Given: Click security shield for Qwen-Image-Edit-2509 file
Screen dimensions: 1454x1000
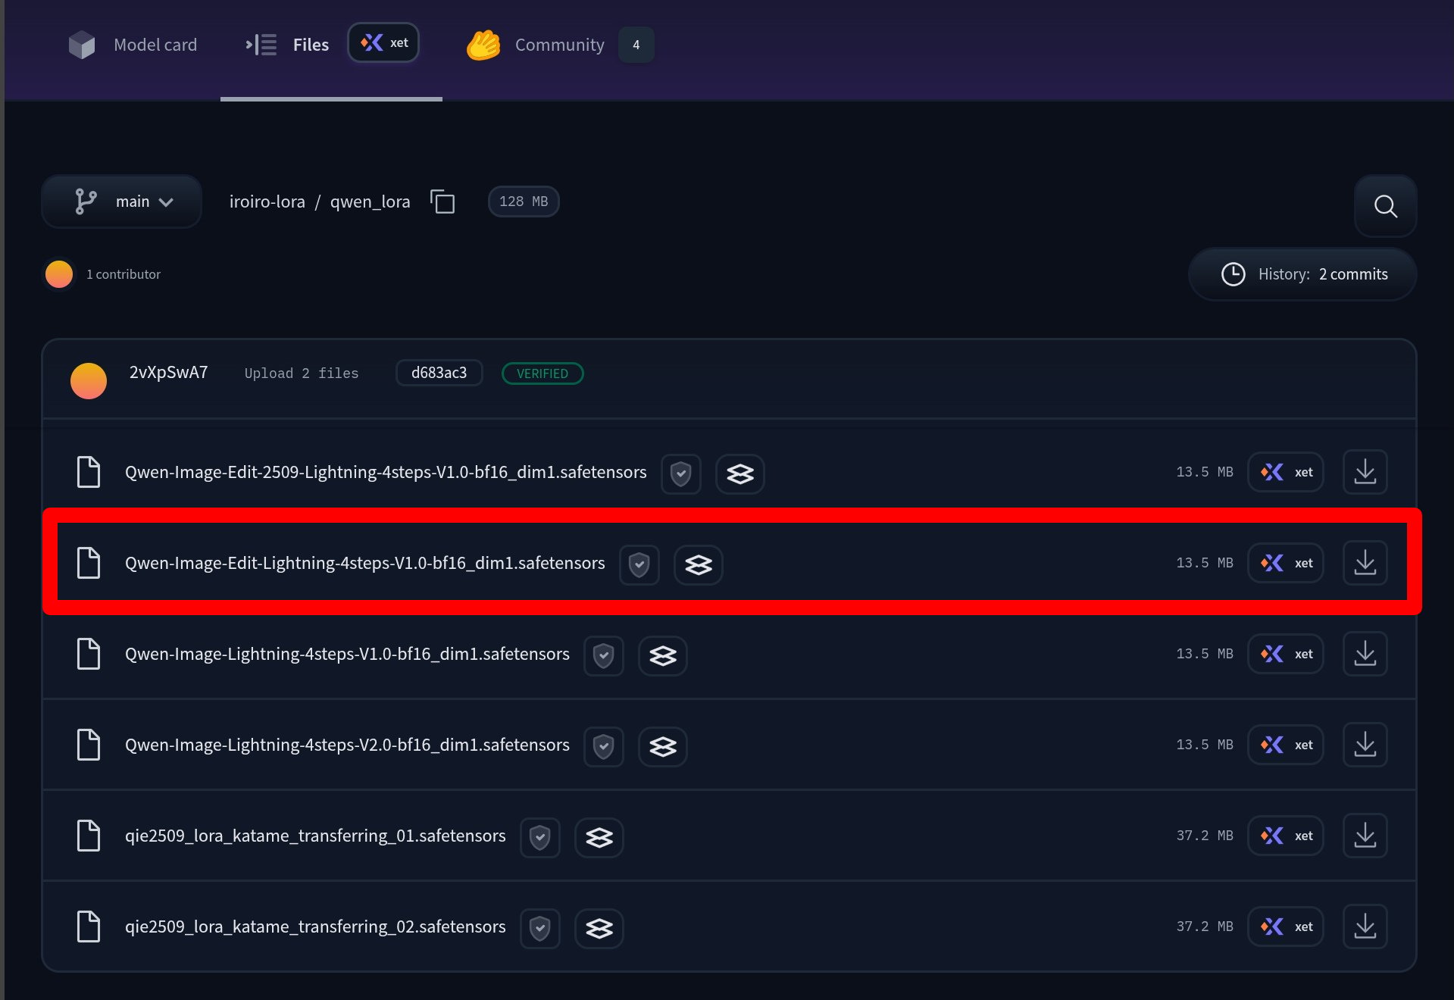Looking at the screenshot, I should 681,474.
